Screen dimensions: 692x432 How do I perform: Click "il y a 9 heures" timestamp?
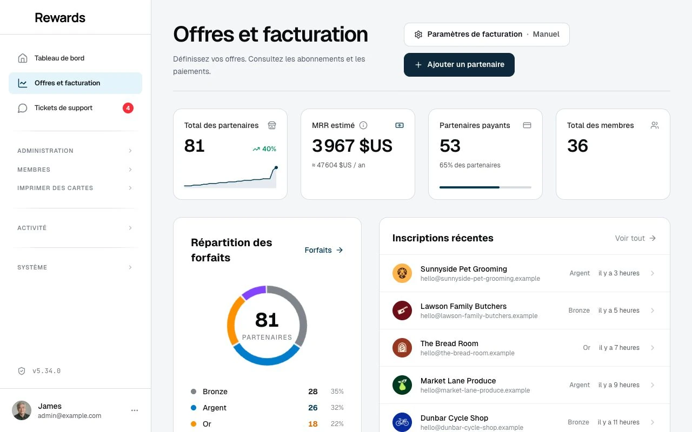click(619, 385)
